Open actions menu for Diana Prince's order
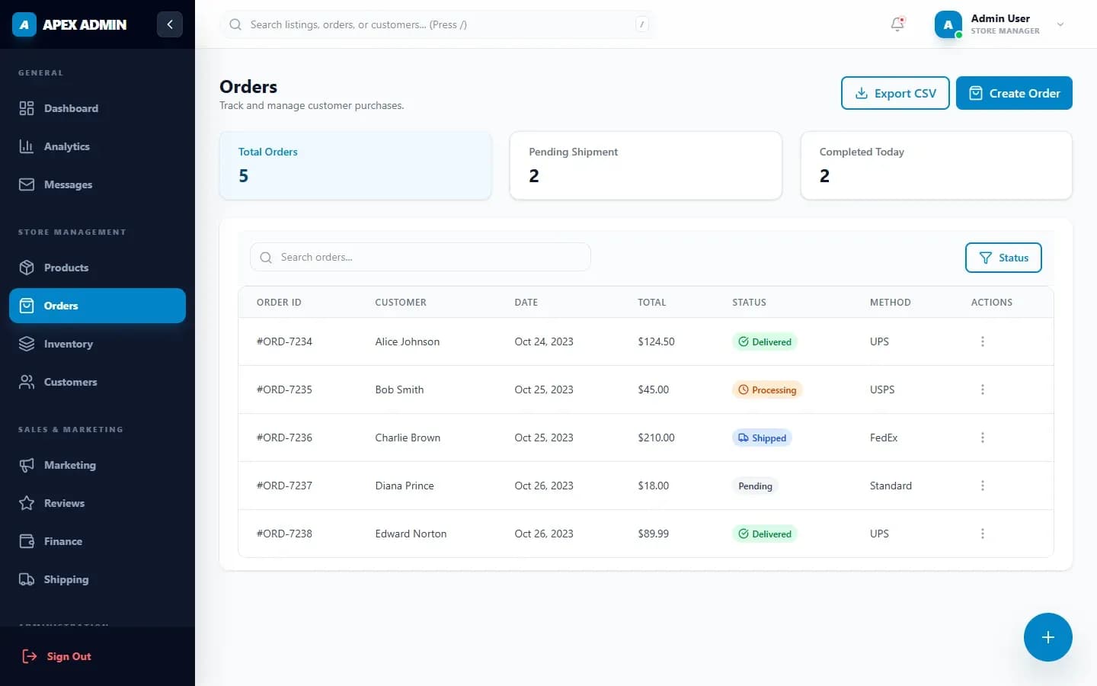Viewport: 1097px width, 686px height. point(983,486)
